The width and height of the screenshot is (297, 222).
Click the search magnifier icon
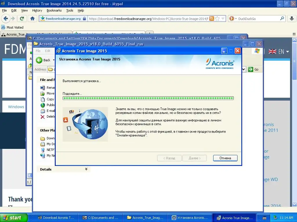point(282,18)
